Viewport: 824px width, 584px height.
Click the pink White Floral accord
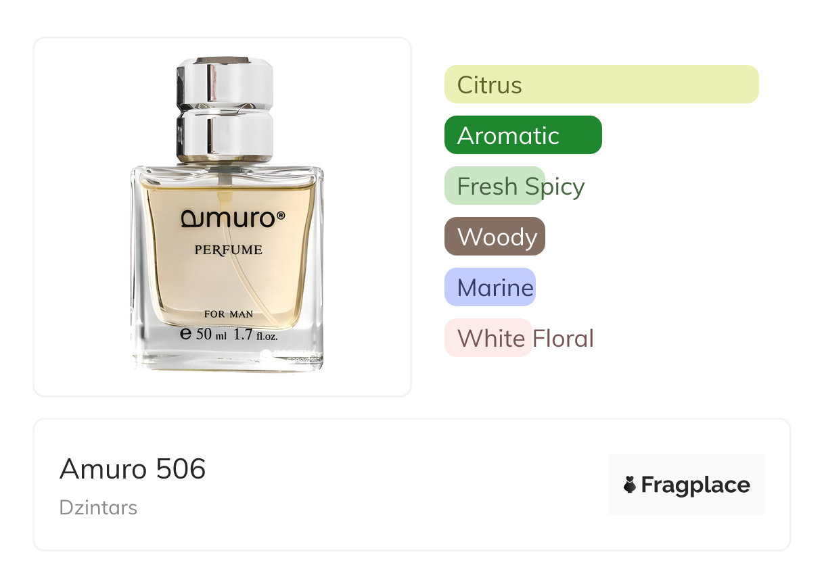519,338
